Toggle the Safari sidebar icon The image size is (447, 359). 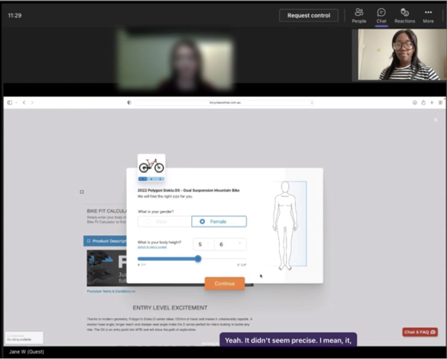(10, 103)
